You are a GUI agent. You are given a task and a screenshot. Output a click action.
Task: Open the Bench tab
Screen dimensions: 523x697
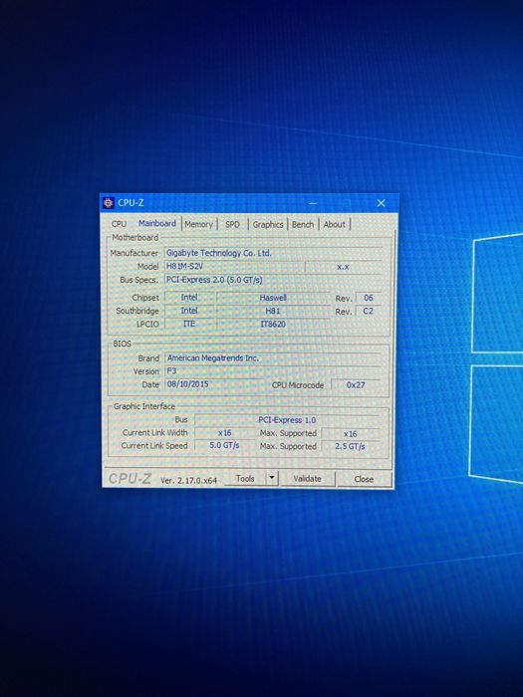pos(303,224)
